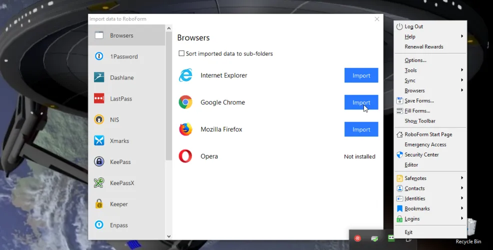This screenshot has height=250, width=493.
Task: Select the Enpass icon in sidebar
Action: (x=99, y=225)
